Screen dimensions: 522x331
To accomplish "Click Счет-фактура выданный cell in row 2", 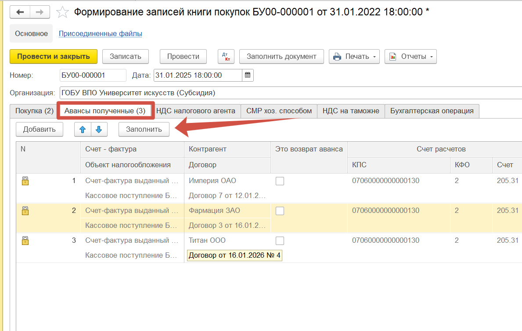I will click(x=132, y=210).
